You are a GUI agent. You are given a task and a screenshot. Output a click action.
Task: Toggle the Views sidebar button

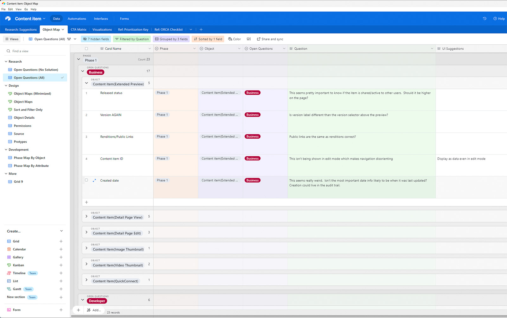[x=12, y=39]
